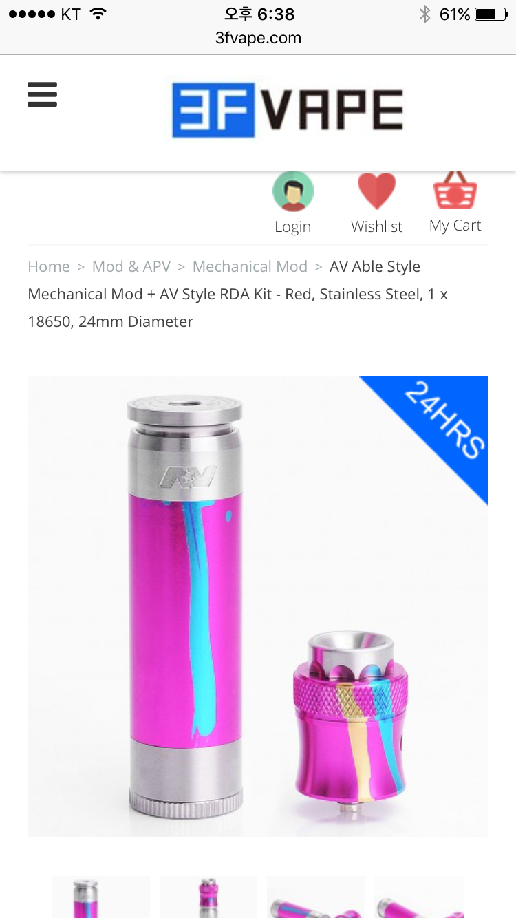Tap the Login avatar icon
Viewport: 516px width, 918px height.
[293, 191]
